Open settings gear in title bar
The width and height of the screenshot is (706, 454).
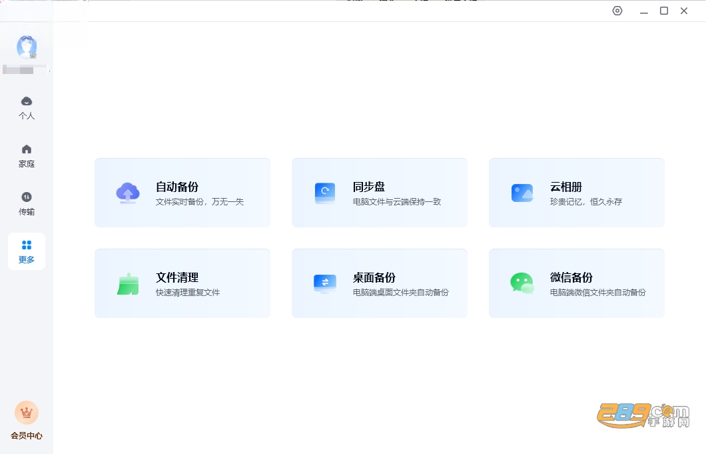coord(617,11)
